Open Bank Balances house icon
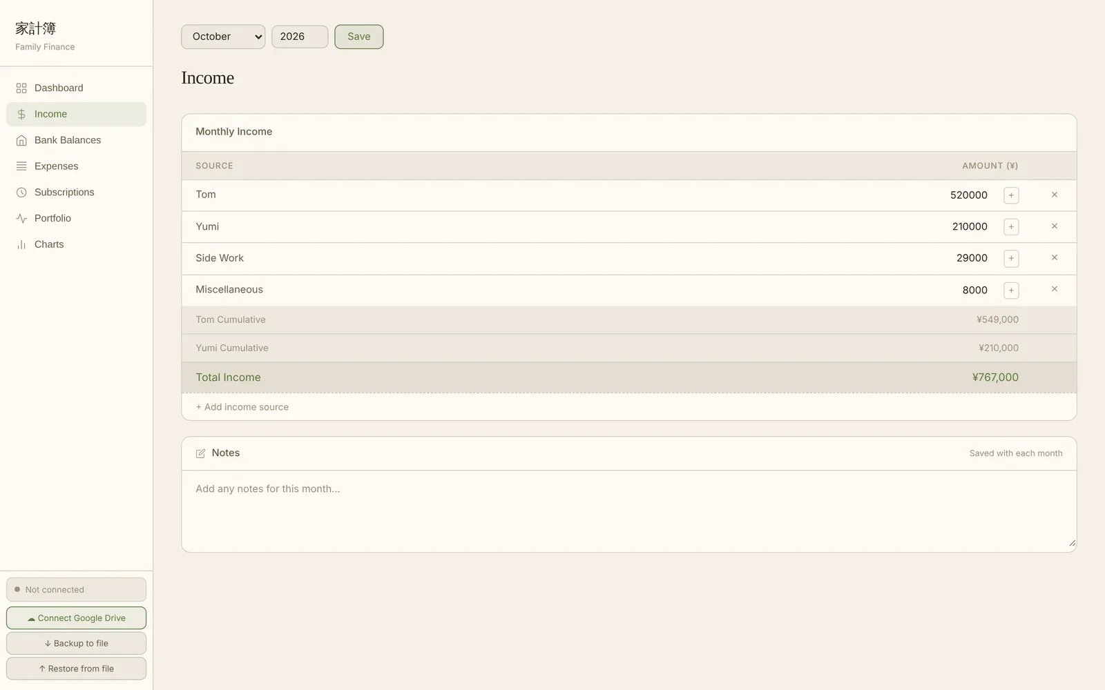1105x690 pixels. coord(21,141)
